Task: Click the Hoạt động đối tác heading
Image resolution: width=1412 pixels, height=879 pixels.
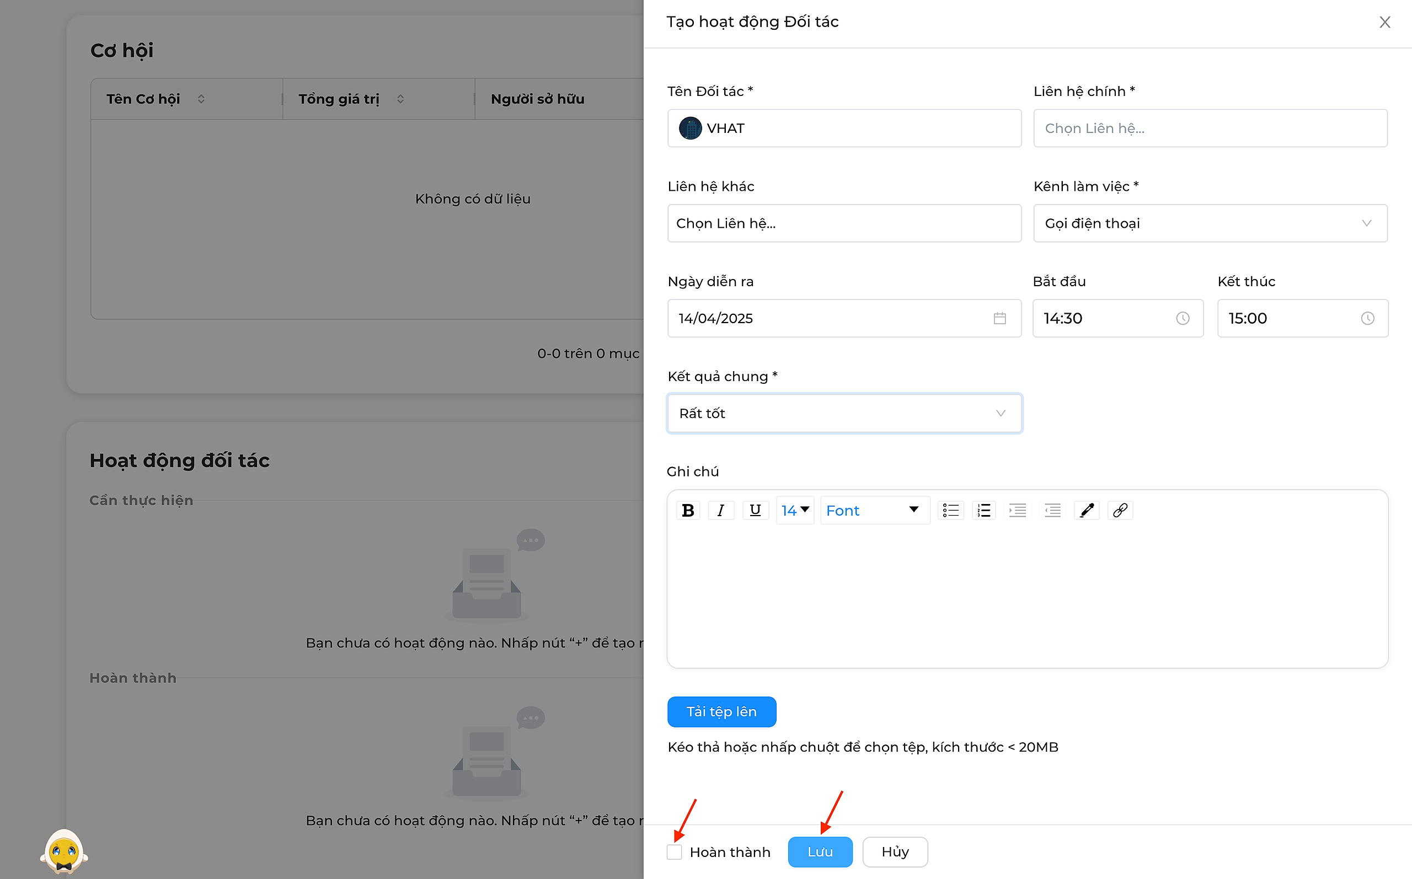Action: [180, 460]
